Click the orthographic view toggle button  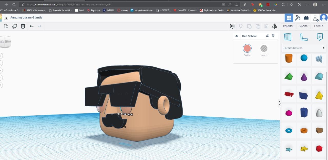coord(1,85)
